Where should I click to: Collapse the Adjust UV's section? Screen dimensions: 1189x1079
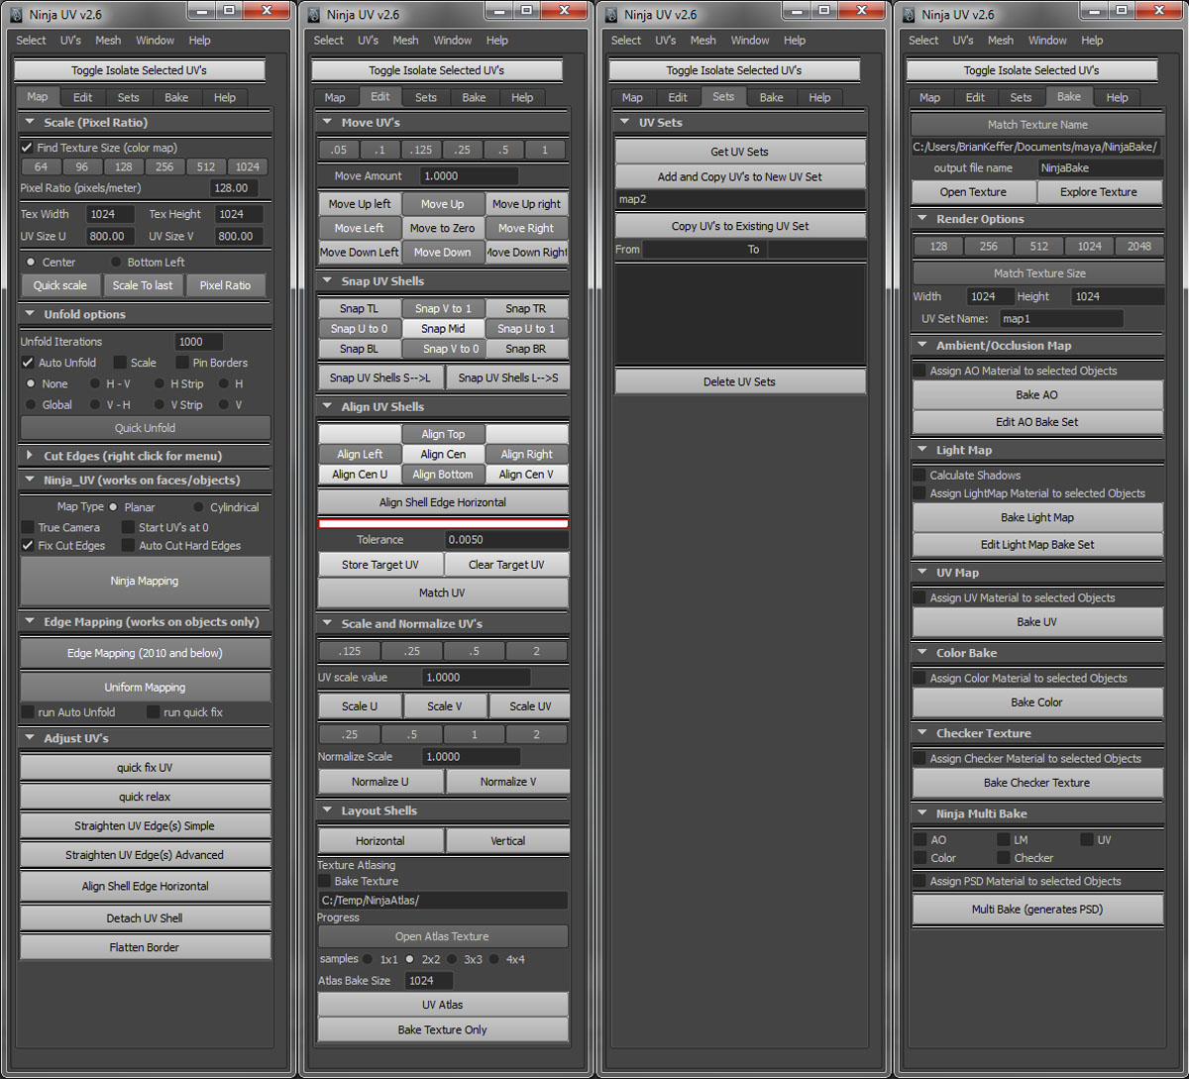[28, 738]
